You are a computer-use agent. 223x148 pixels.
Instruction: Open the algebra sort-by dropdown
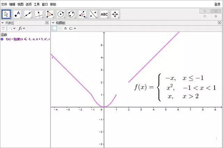[x=12, y=29]
